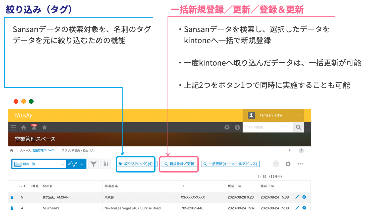Click the 新規登録／更新 button
The height and width of the screenshot is (216, 368).
tap(179, 164)
